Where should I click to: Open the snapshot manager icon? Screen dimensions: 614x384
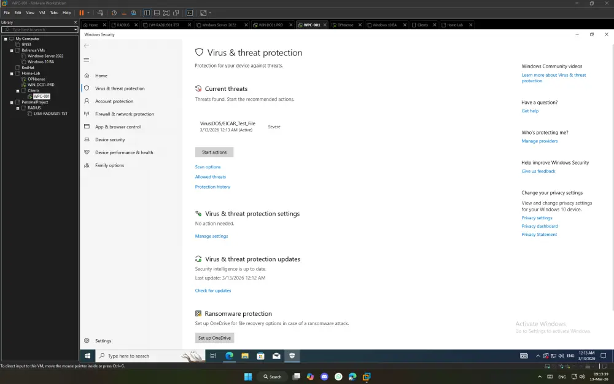[133, 12]
